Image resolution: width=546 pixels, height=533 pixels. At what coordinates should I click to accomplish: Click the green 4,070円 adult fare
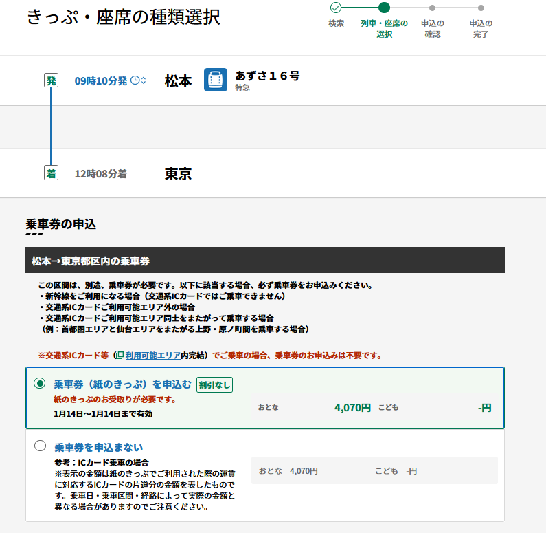pyautogui.click(x=353, y=408)
